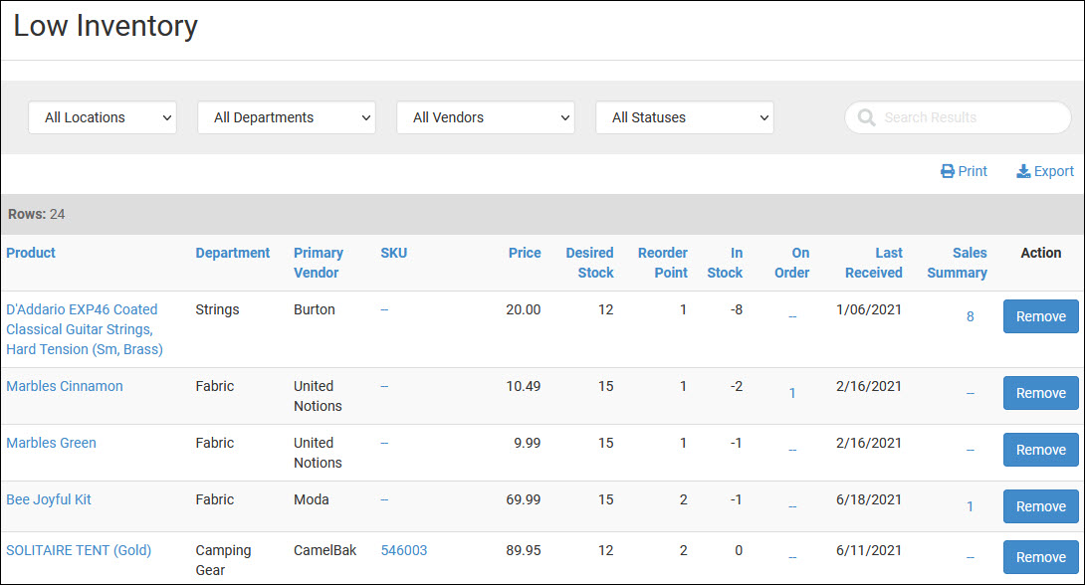Open the Bee Joyful Kit product
Screen dimensions: 1085x585
coord(49,499)
